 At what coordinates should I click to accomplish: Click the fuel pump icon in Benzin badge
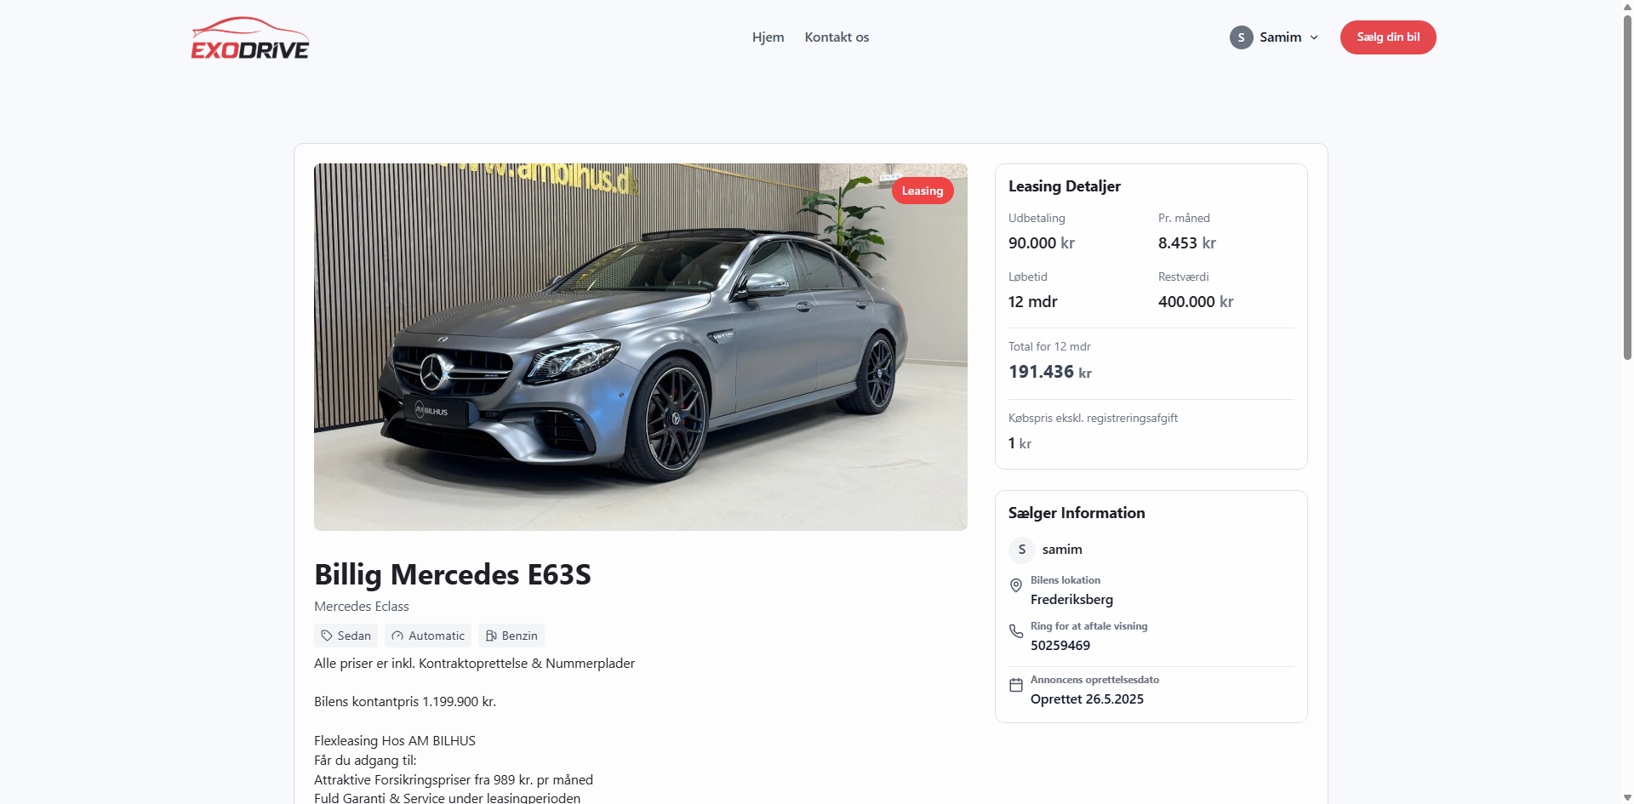pyautogui.click(x=491, y=636)
